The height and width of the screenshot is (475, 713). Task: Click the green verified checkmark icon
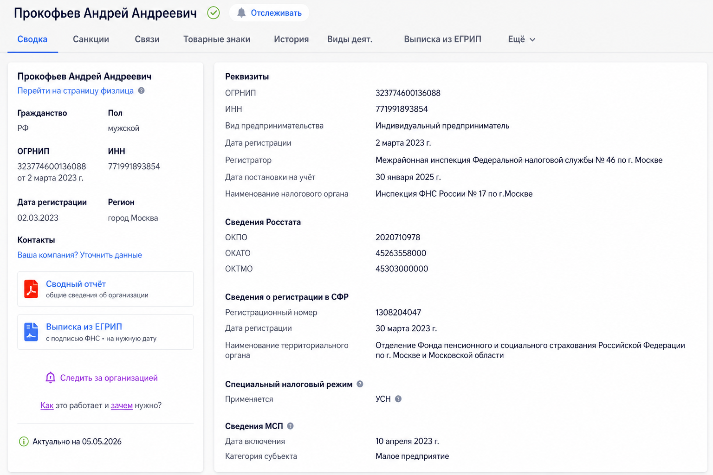[214, 13]
